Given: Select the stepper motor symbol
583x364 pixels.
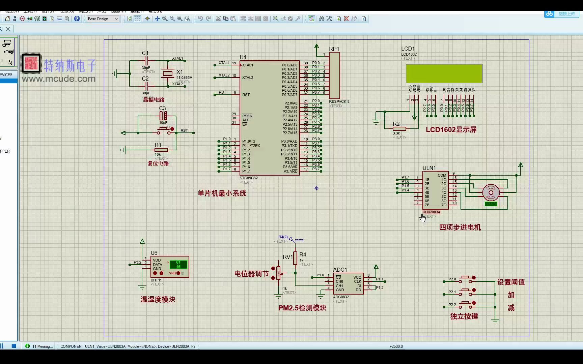Looking at the screenshot, I should (491, 193).
